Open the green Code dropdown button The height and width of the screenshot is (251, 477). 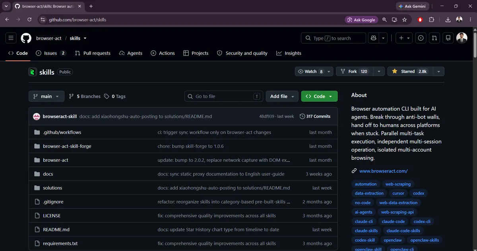(319, 96)
